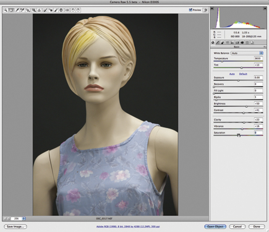269x232 pixels.
Task: Click the Saturation slider handle
Action: 239,135
